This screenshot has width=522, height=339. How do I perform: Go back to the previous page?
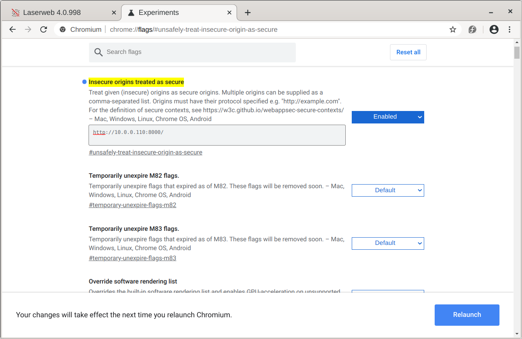12,29
